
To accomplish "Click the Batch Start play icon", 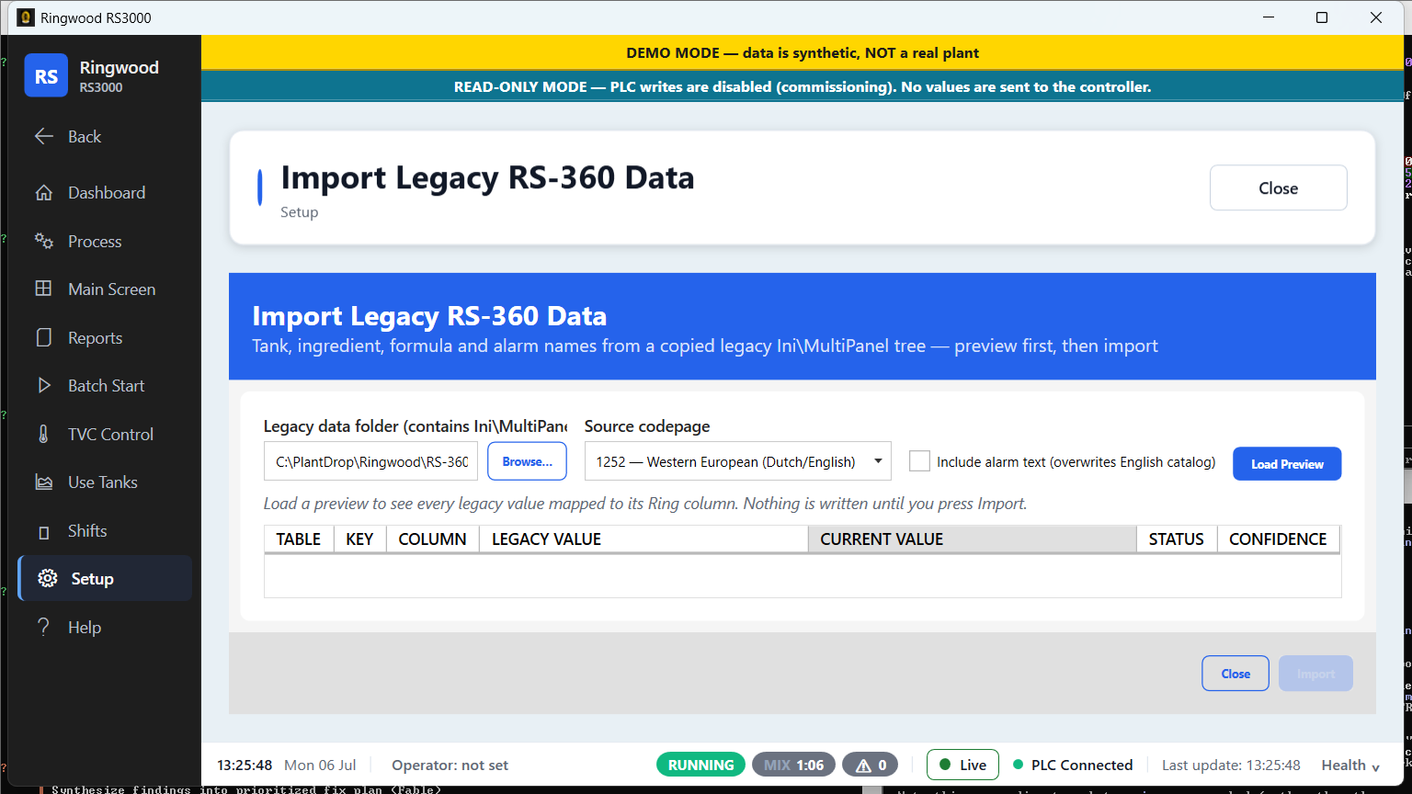I will pyautogui.click(x=43, y=386).
